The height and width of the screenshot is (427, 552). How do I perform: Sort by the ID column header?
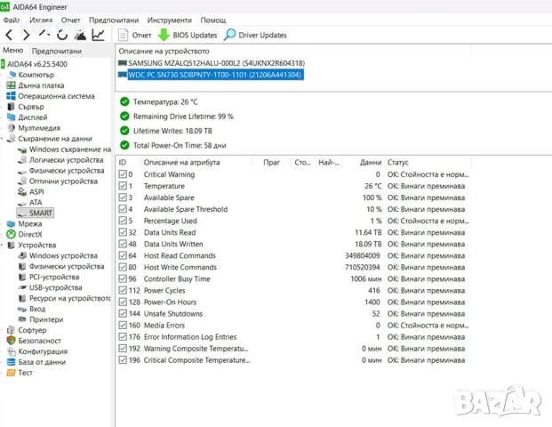tap(123, 163)
